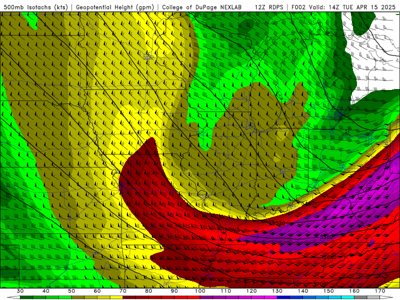
Task: Select the cyan 155-160 kt legend swatch
Action: point(348,297)
